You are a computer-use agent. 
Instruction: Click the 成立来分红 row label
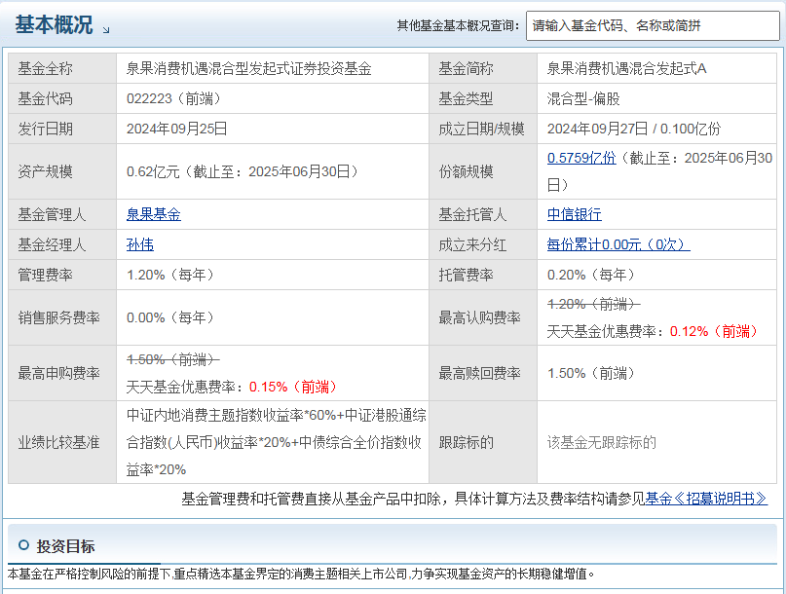click(x=472, y=244)
